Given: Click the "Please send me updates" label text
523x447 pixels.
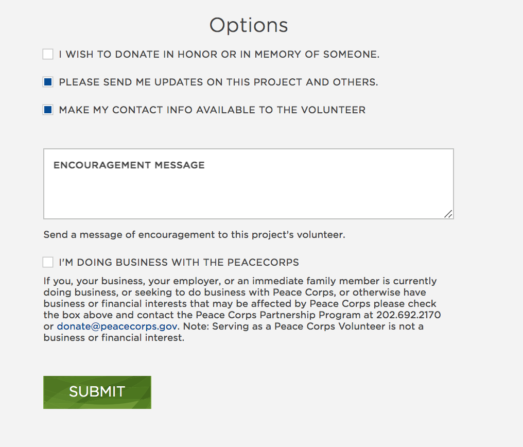Looking at the screenshot, I should point(218,82).
